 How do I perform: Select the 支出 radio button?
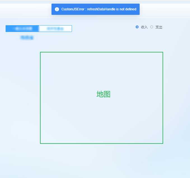tap(152, 27)
